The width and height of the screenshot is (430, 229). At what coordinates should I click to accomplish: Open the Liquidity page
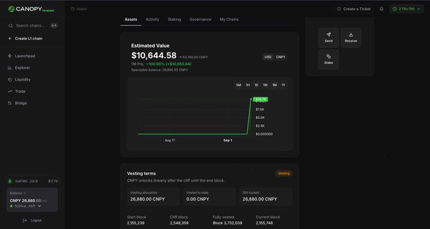tap(23, 80)
